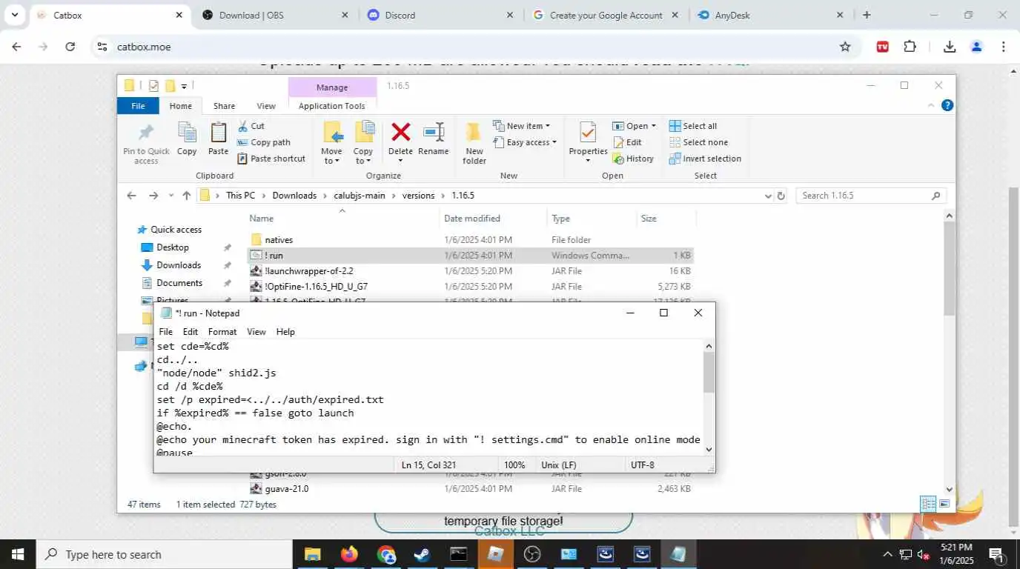Click the Rename icon in Organize group
Image resolution: width=1020 pixels, height=569 pixels.
[434, 139]
